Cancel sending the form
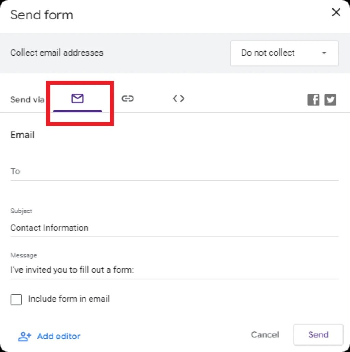 pyautogui.click(x=265, y=335)
